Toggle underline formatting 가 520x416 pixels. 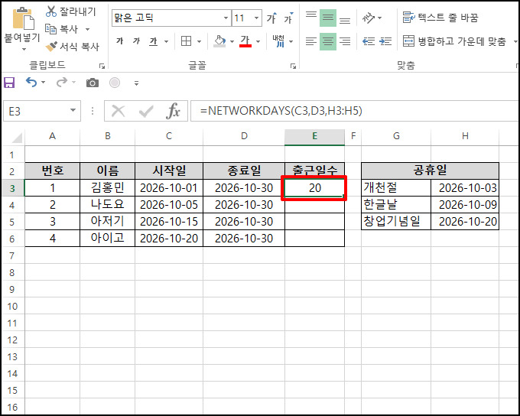(153, 41)
